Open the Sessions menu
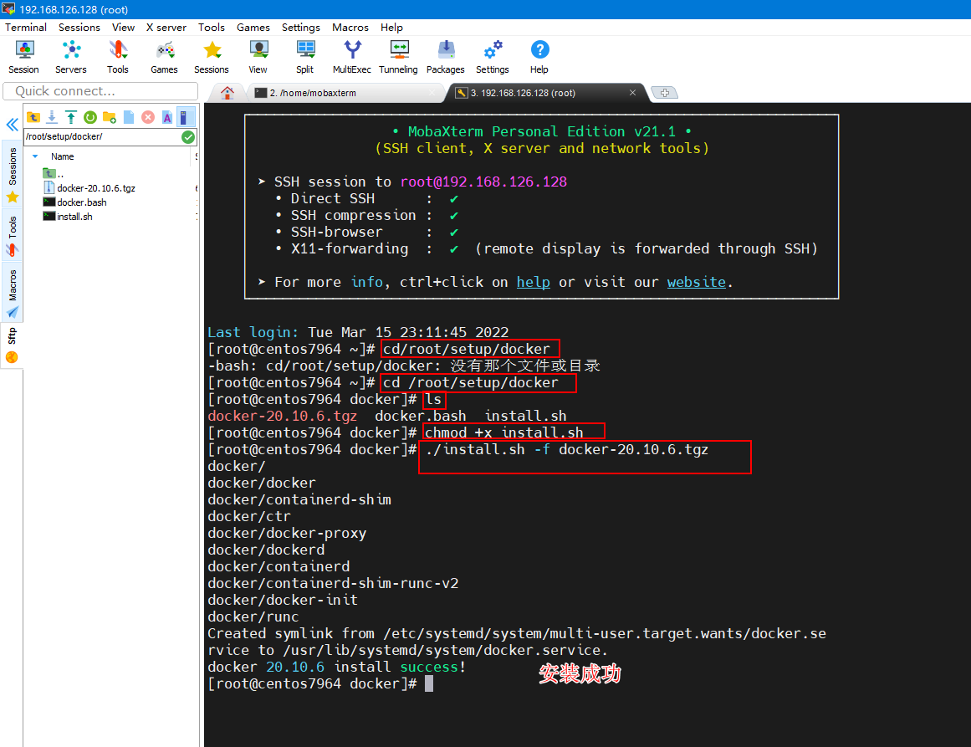The width and height of the screenshot is (971, 747). point(79,28)
